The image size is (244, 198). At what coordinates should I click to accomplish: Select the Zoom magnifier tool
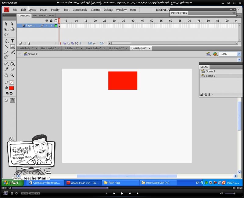(x=12, y=76)
